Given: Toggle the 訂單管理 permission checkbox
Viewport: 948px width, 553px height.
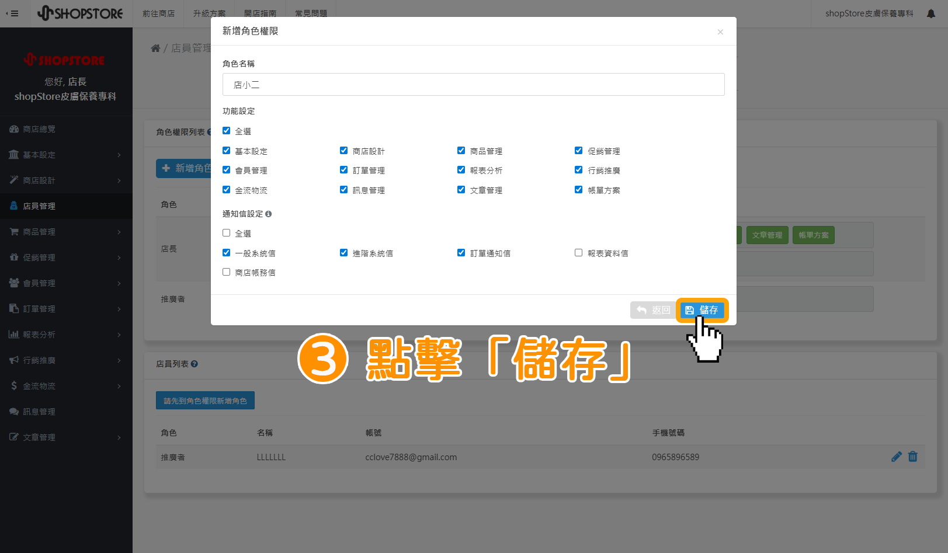Looking at the screenshot, I should 344,170.
